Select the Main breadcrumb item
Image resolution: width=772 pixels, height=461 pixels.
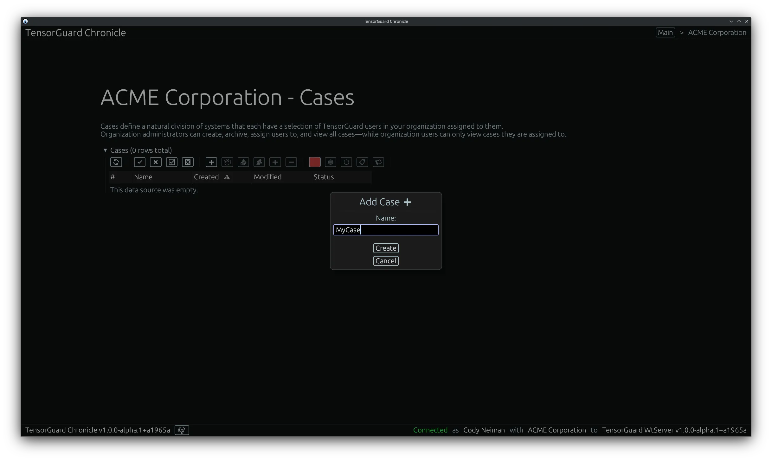pos(665,32)
